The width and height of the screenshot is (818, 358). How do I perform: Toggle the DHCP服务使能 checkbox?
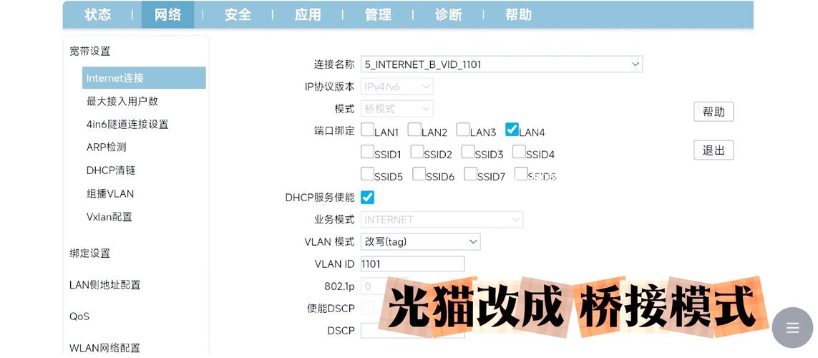pos(367,198)
